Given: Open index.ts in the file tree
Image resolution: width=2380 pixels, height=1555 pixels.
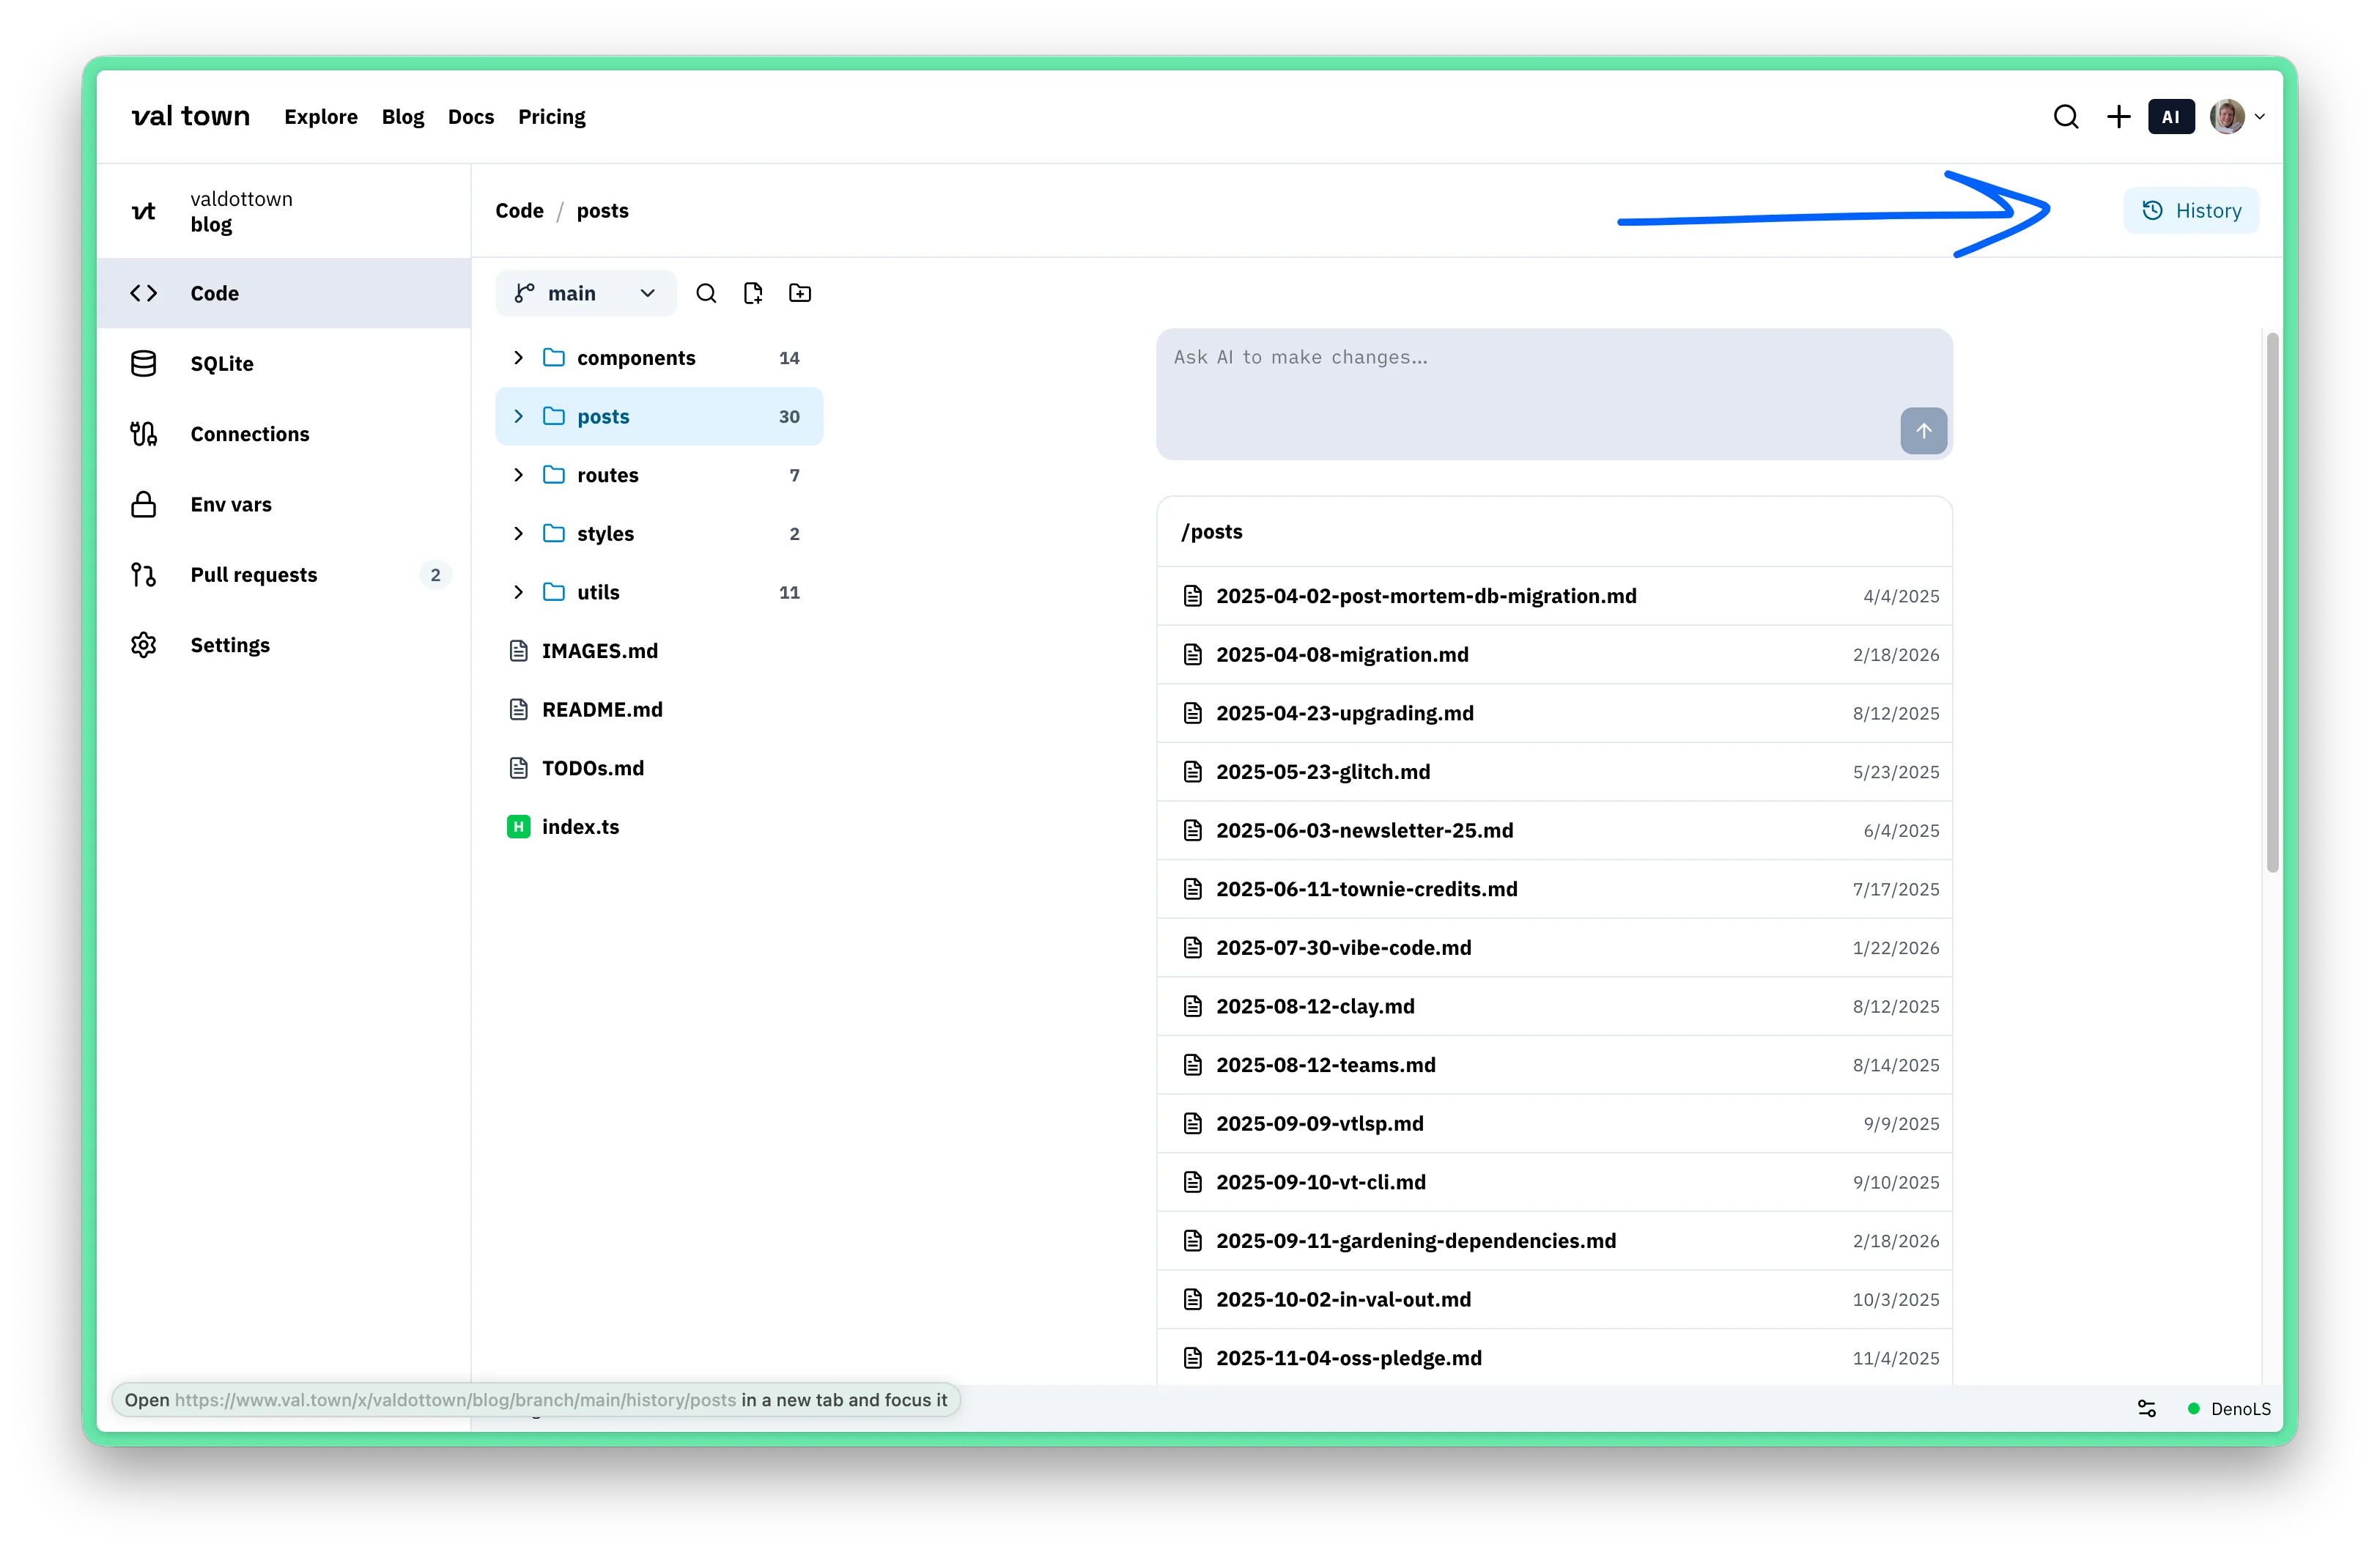Looking at the screenshot, I should (x=660, y=827).
